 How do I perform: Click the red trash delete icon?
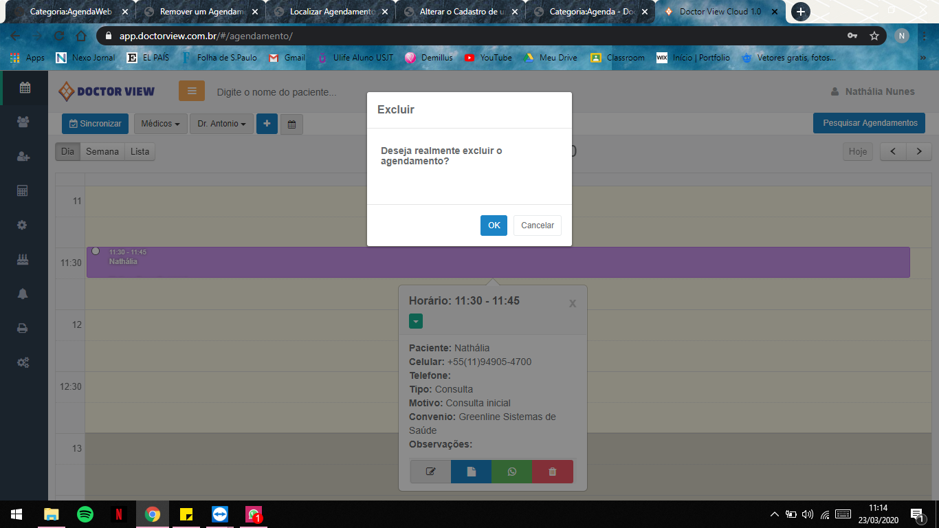pos(552,472)
